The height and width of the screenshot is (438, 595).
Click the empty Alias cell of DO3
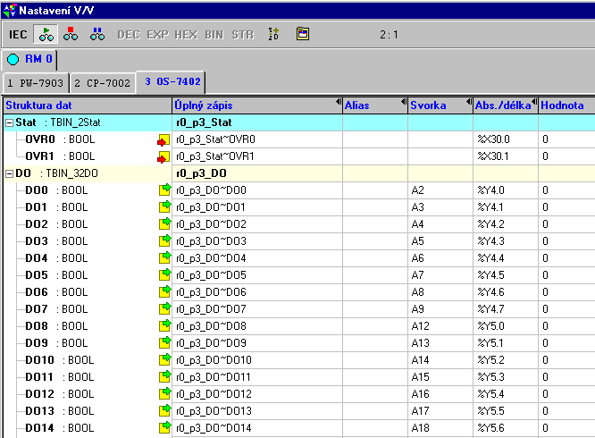pyautogui.click(x=375, y=241)
